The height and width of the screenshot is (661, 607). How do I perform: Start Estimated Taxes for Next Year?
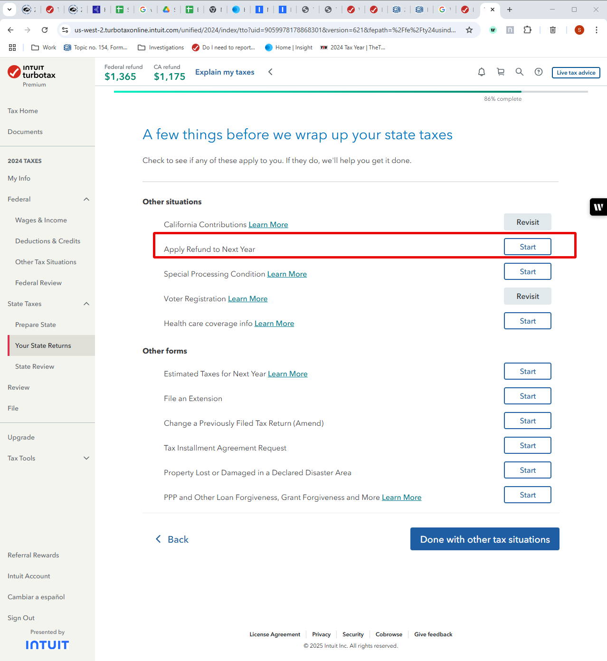(x=528, y=371)
